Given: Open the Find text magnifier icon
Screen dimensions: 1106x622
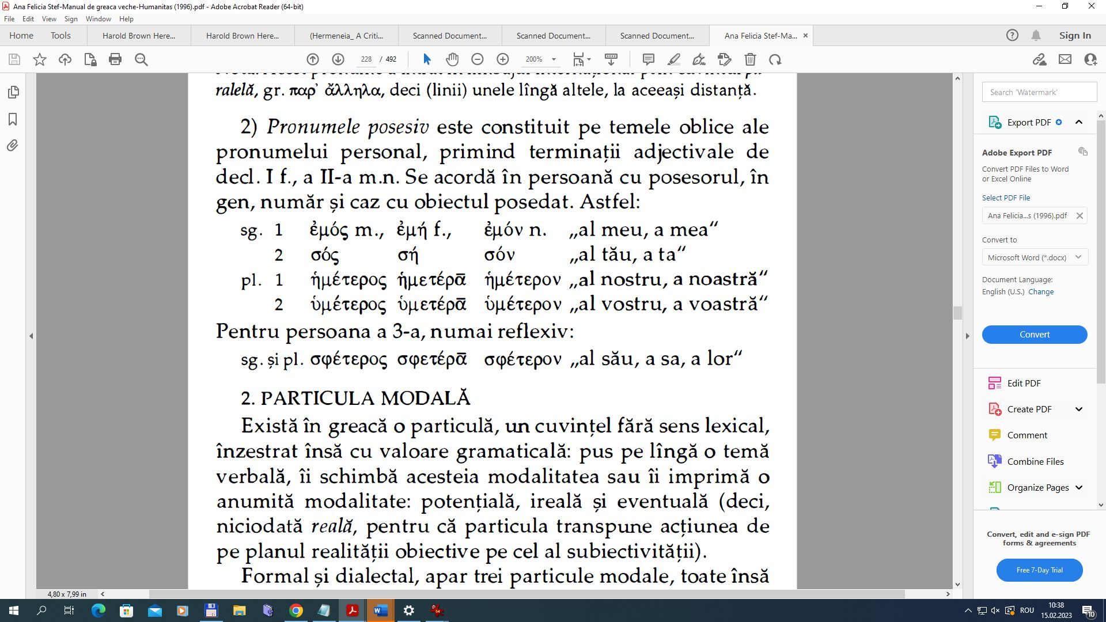Looking at the screenshot, I should [141, 59].
